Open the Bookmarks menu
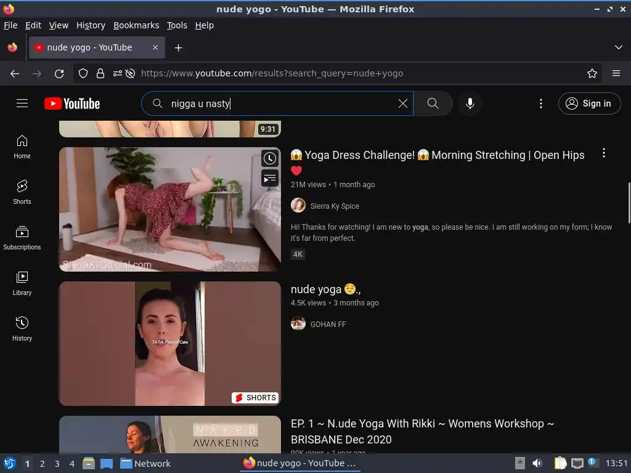This screenshot has width=631, height=473. tap(136, 25)
